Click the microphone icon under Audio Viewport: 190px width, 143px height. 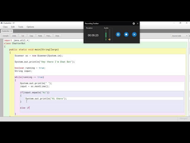(x=106, y=39)
